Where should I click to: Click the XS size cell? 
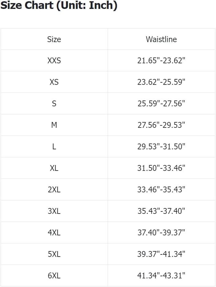54,82
